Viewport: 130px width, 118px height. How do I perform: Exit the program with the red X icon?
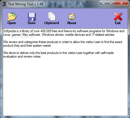click(118, 16)
